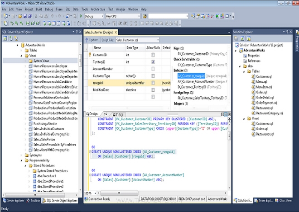Collapse the Programmability tree node

tap(22, 160)
